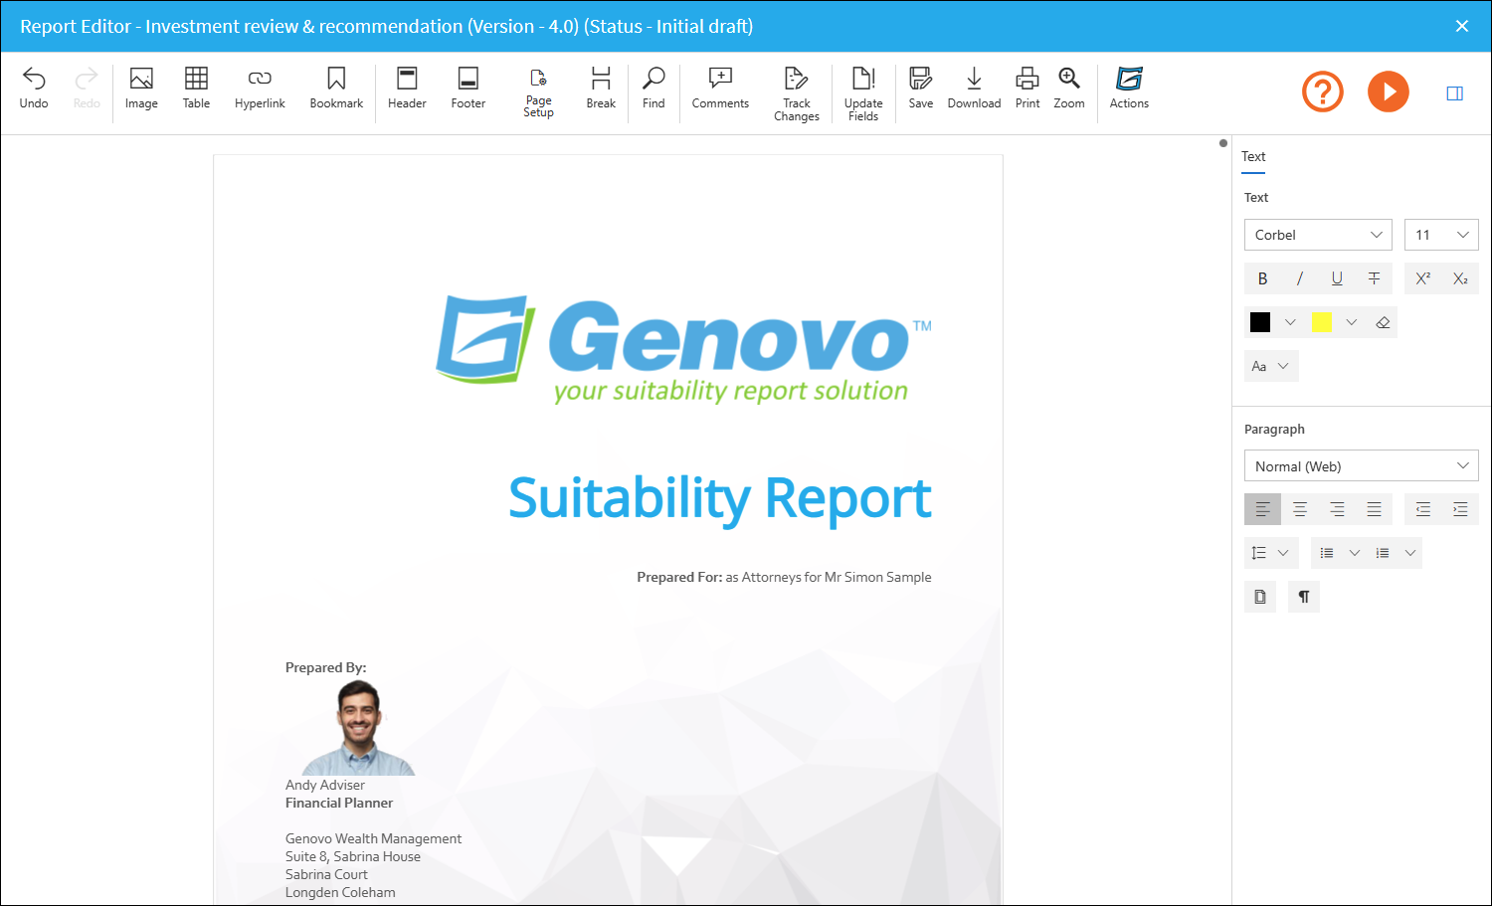Viewport: 1492px width, 906px height.
Task: Save the report
Action: tap(921, 89)
